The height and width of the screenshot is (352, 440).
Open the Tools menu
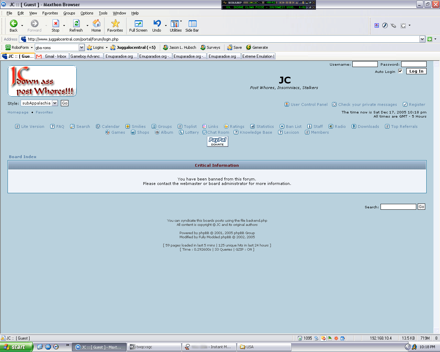[x=103, y=13]
